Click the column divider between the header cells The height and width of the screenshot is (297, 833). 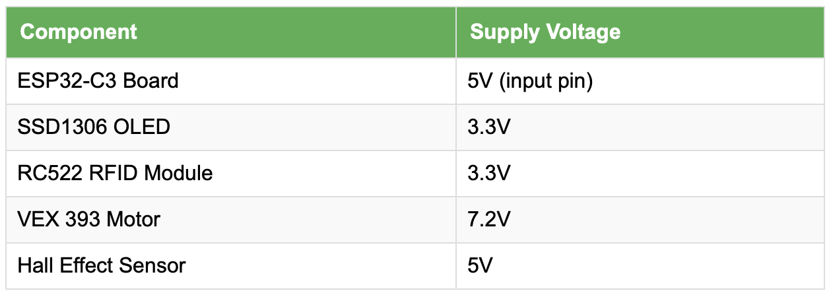[x=456, y=32]
